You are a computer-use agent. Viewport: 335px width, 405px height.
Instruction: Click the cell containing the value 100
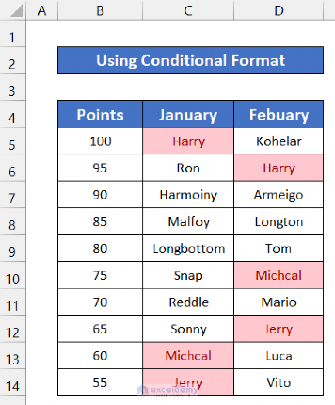tap(99, 141)
